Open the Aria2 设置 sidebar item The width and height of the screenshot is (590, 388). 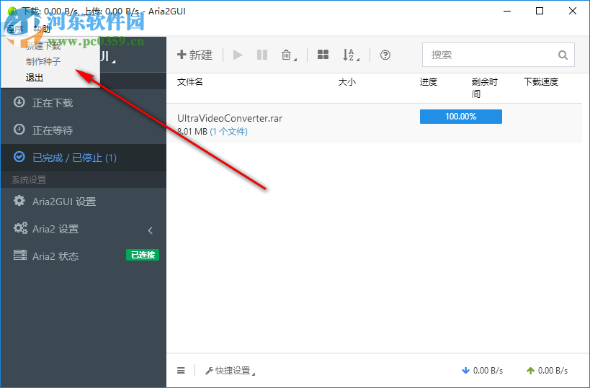tap(83, 229)
